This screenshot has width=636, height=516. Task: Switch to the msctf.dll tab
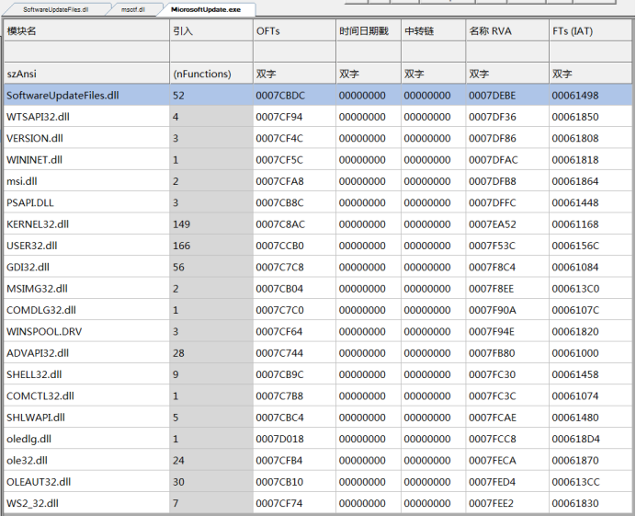[x=133, y=9]
